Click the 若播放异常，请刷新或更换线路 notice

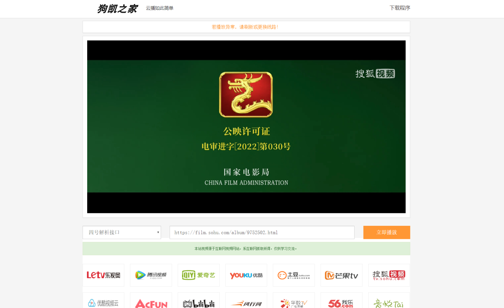(245, 27)
